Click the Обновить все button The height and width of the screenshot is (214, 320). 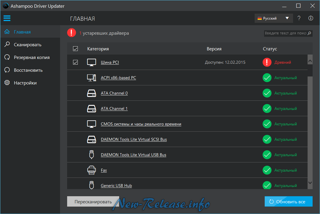289,202
